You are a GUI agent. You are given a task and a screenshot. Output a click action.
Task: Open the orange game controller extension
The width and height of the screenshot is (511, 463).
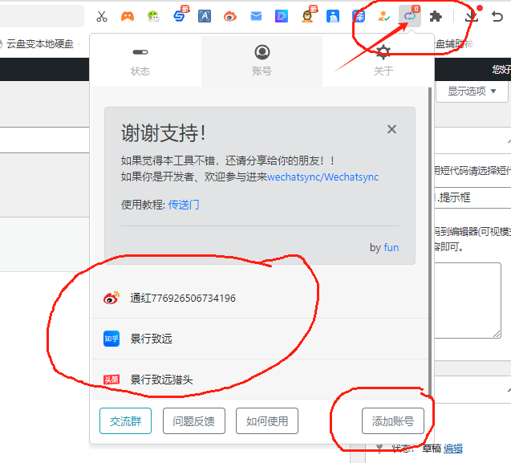[x=128, y=16]
